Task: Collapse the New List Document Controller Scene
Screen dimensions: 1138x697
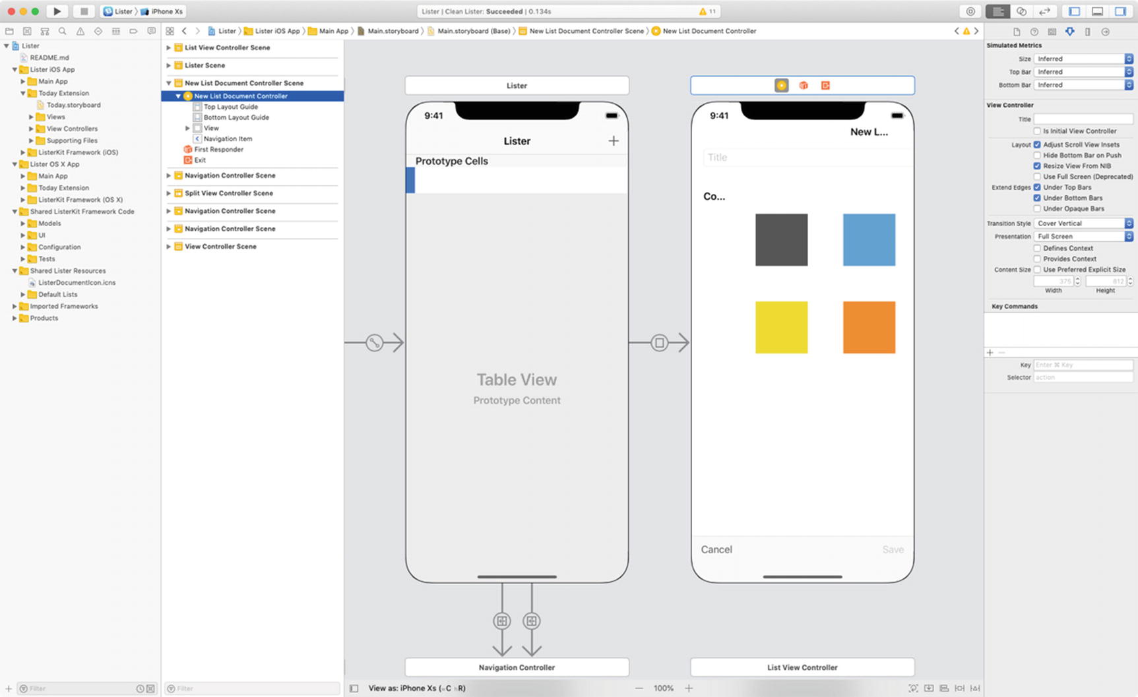Action: point(168,83)
